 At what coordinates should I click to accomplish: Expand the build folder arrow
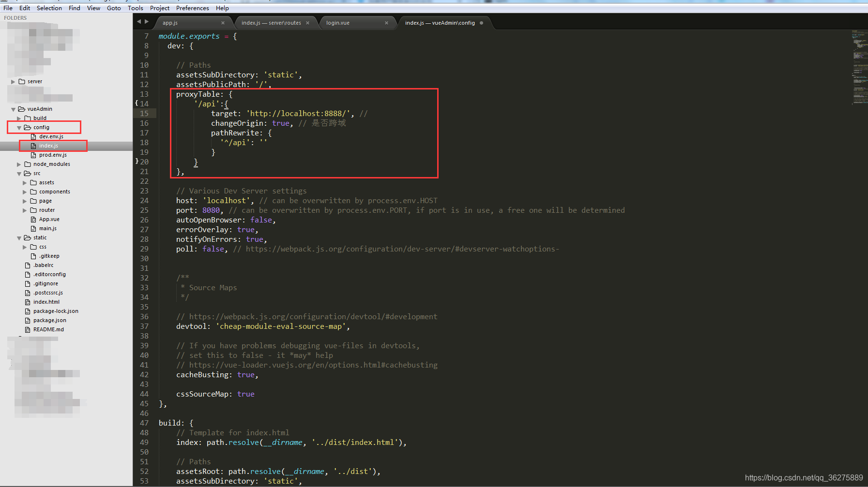click(x=19, y=118)
